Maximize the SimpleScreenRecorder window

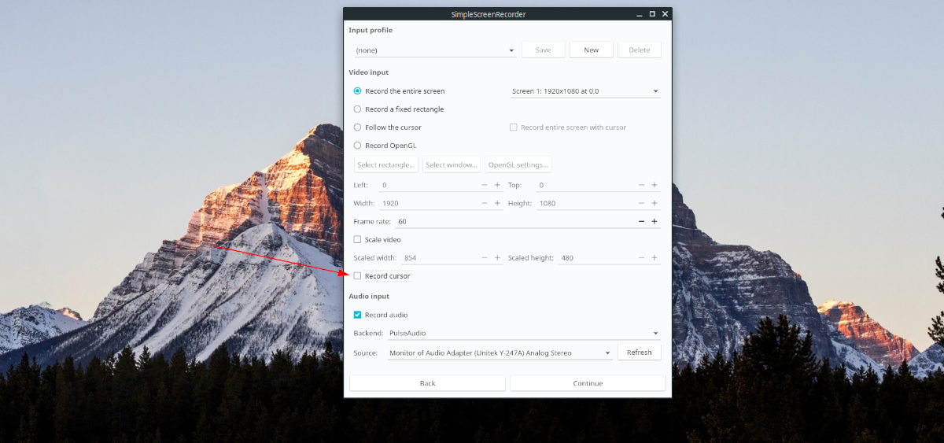pos(652,14)
